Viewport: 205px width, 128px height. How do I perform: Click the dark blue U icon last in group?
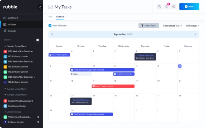coord(5,82)
